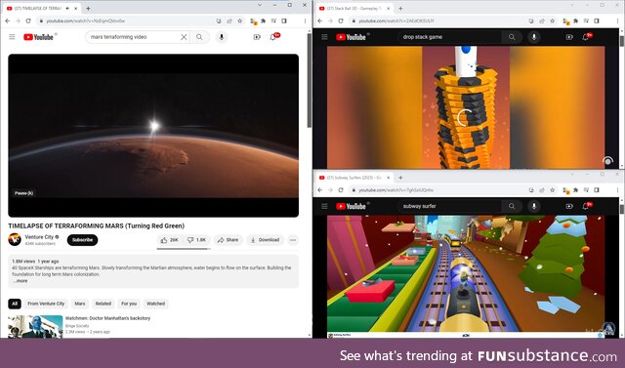Open notifications bell in Mars terraforming window
625x368 pixels.
(x=273, y=37)
